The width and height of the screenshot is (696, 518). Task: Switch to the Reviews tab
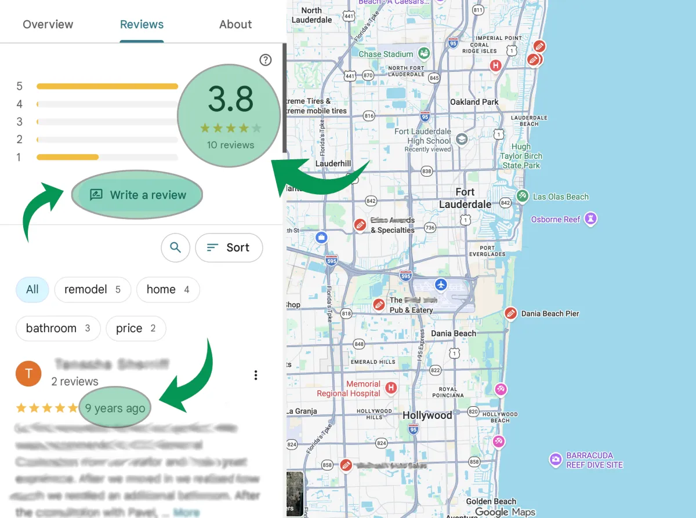point(142,24)
